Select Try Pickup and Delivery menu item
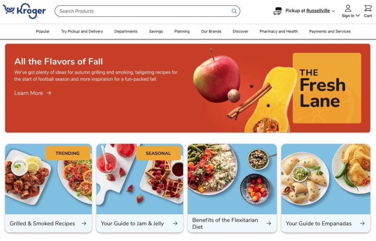Viewport: 376px width, 241px height. [x=82, y=31]
